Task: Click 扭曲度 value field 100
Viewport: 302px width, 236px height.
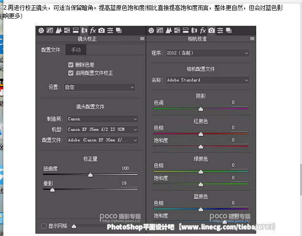Action: pos(129,168)
